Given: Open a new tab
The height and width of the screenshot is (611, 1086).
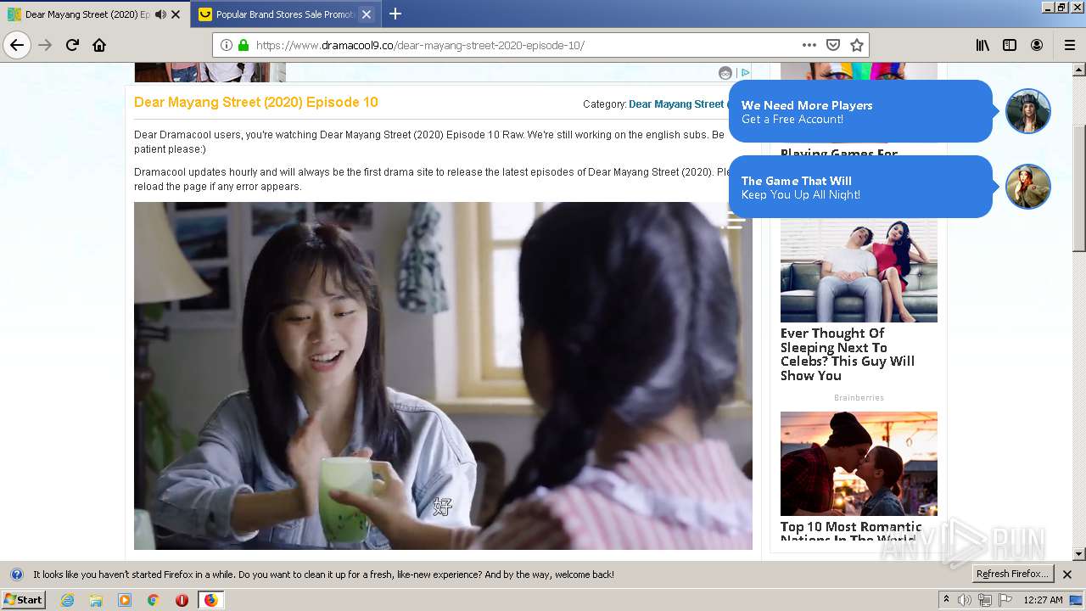Looking at the screenshot, I should 395,14.
